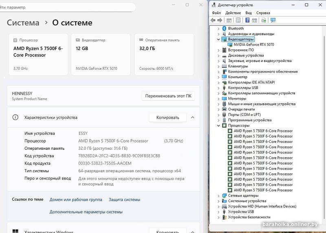Click the Help question-mark toolbar icon
This screenshot has width=326, height=233.
[x=247, y=20]
